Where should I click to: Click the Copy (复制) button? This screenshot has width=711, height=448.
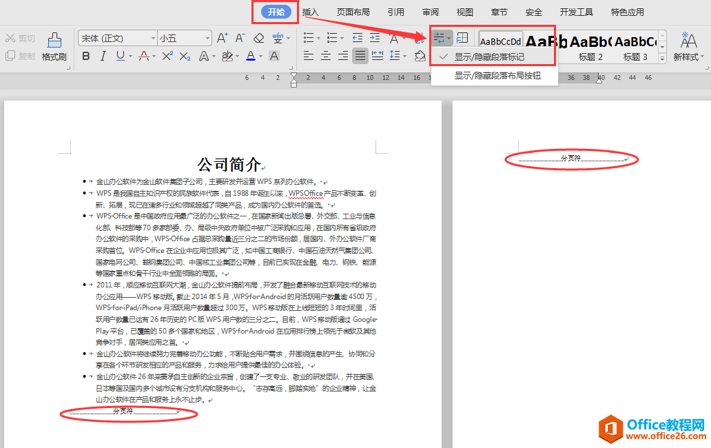tap(20, 56)
